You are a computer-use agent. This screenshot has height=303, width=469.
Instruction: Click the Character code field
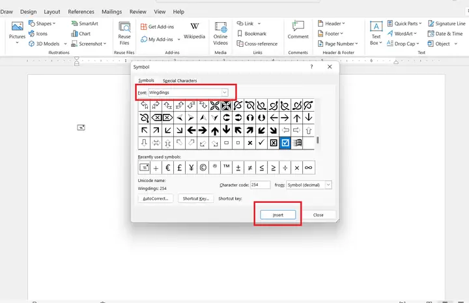click(x=260, y=185)
